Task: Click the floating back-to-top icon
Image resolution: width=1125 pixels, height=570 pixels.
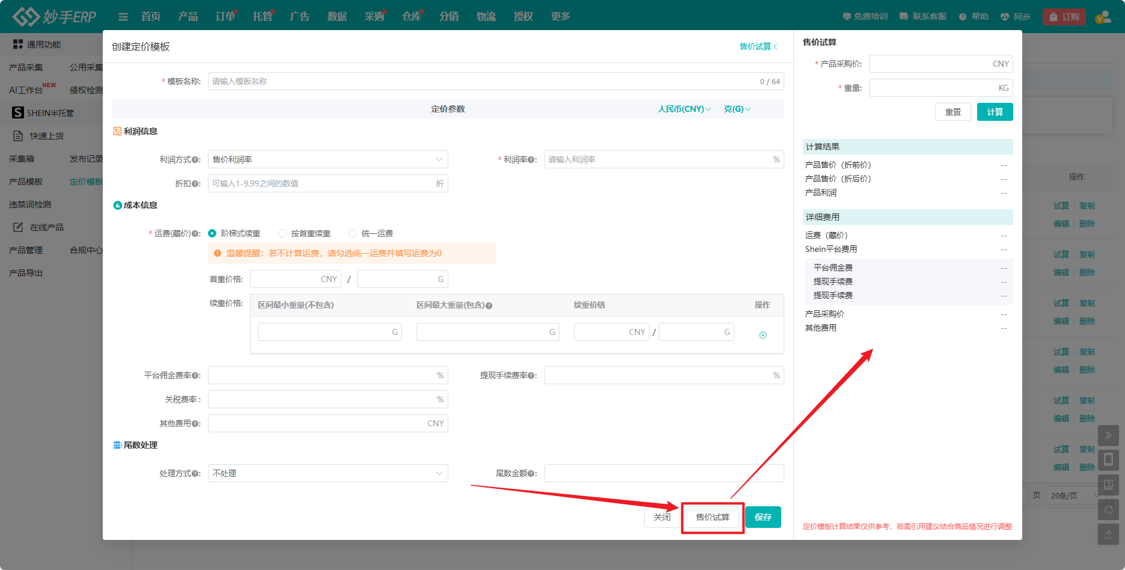Action: pos(1108,534)
